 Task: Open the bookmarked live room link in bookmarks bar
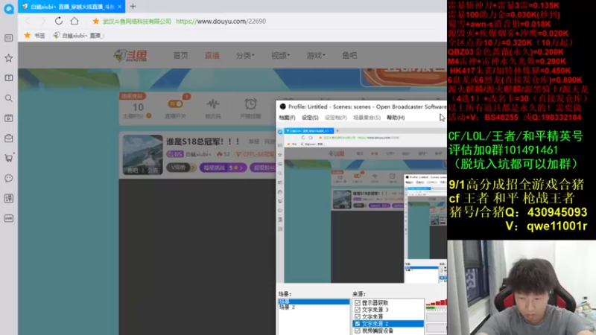[x=78, y=35]
